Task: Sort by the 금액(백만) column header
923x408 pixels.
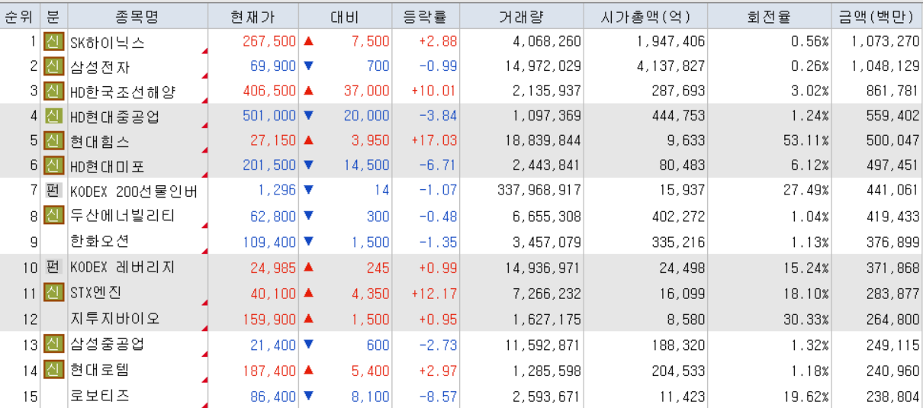Action: point(876,16)
